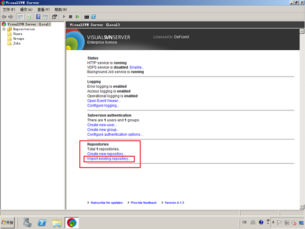Click the CH language indicator in tray
Screen dimensions: 305x229
click(x=244, y=222)
